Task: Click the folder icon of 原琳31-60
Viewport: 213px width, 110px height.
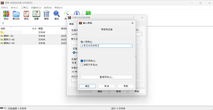Action: click(x=2, y=40)
